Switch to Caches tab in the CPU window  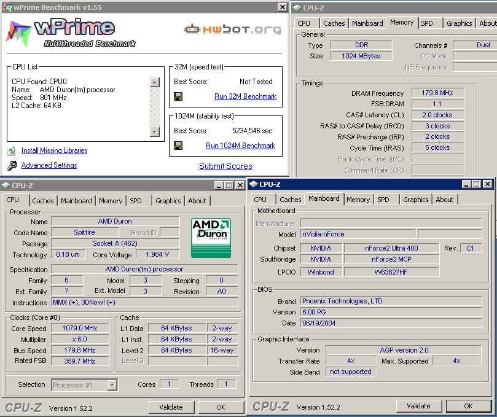click(43, 201)
